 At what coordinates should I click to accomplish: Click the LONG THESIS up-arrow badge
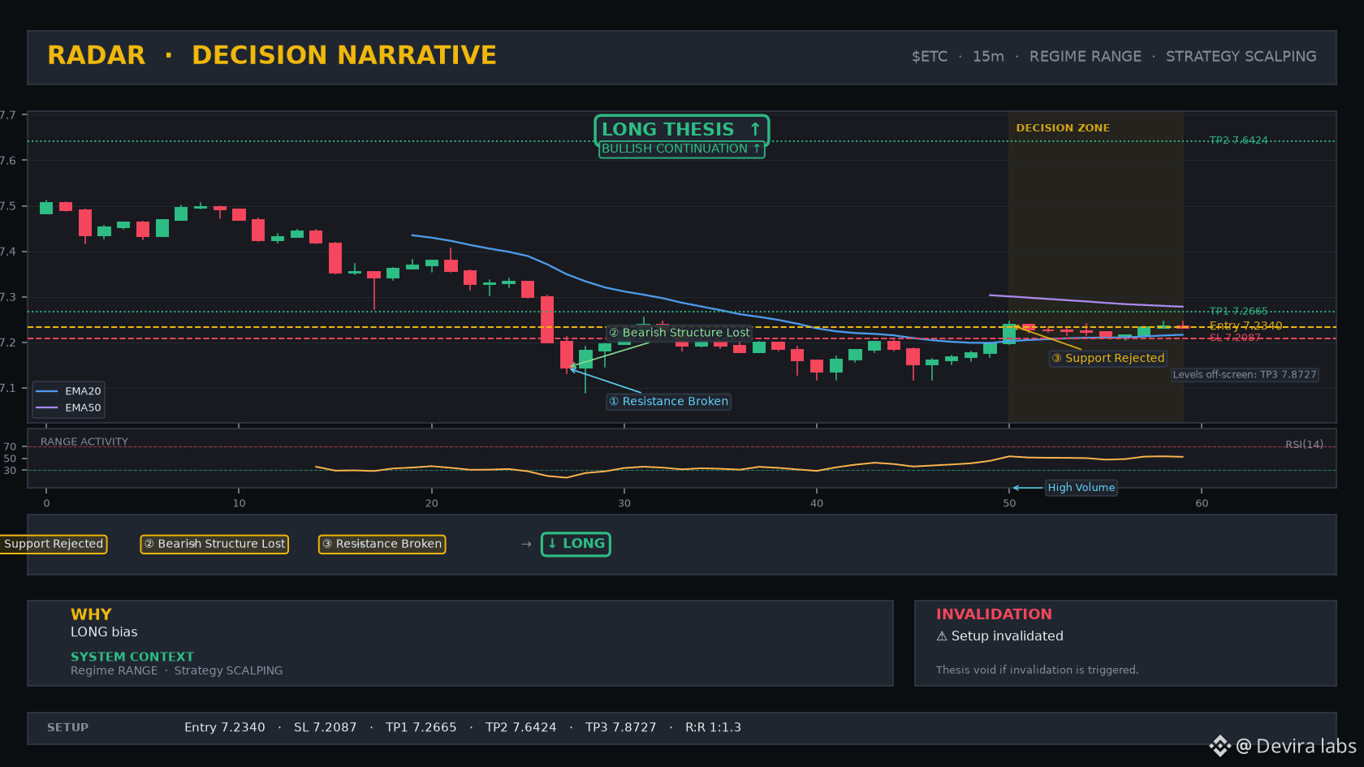(x=681, y=130)
